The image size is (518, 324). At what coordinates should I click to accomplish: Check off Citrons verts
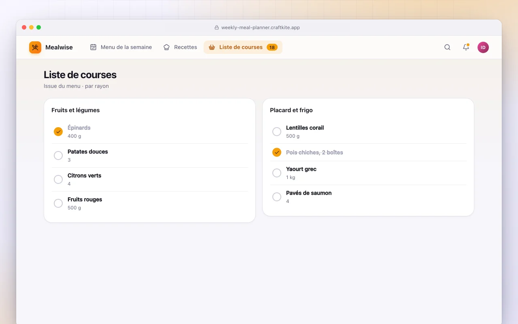(x=58, y=179)
